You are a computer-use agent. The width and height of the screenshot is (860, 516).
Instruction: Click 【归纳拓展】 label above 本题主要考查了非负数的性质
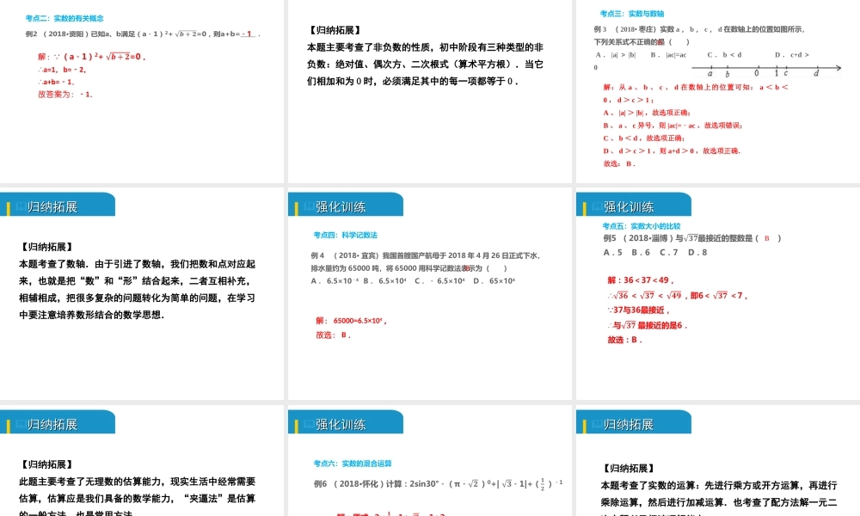point(334,30)
